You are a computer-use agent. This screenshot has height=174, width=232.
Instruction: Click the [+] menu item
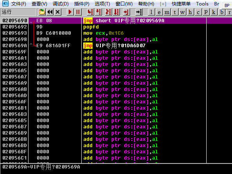click(163, 4)
